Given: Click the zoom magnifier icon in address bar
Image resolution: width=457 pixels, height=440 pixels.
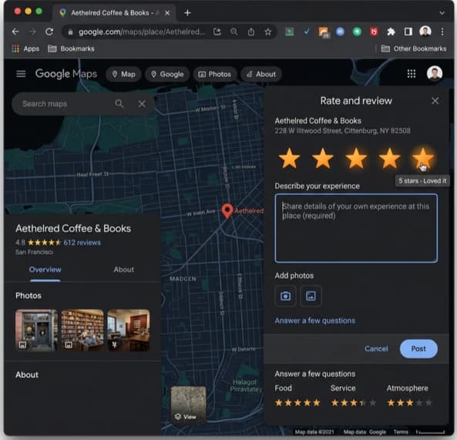Looking at the screenshot, I should tap(234, 32).
